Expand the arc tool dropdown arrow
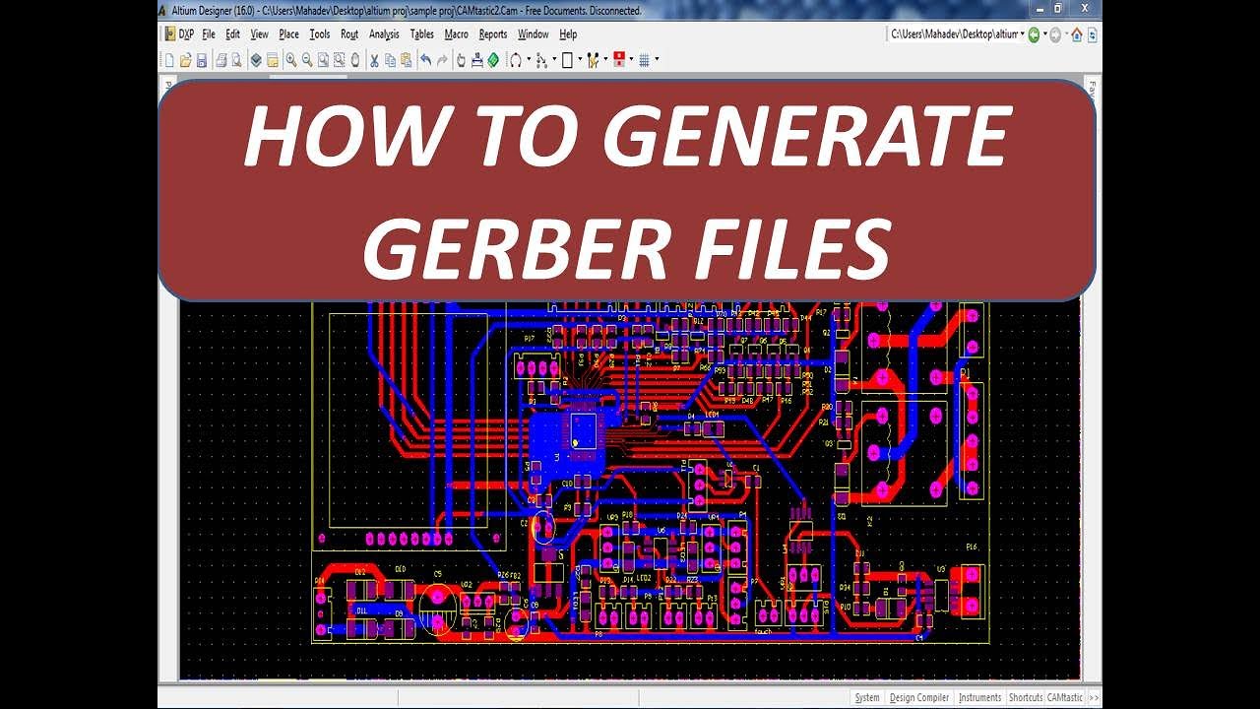Viewport: 1260px width, 709px height. pyautogui.click(x=529, y=60)
